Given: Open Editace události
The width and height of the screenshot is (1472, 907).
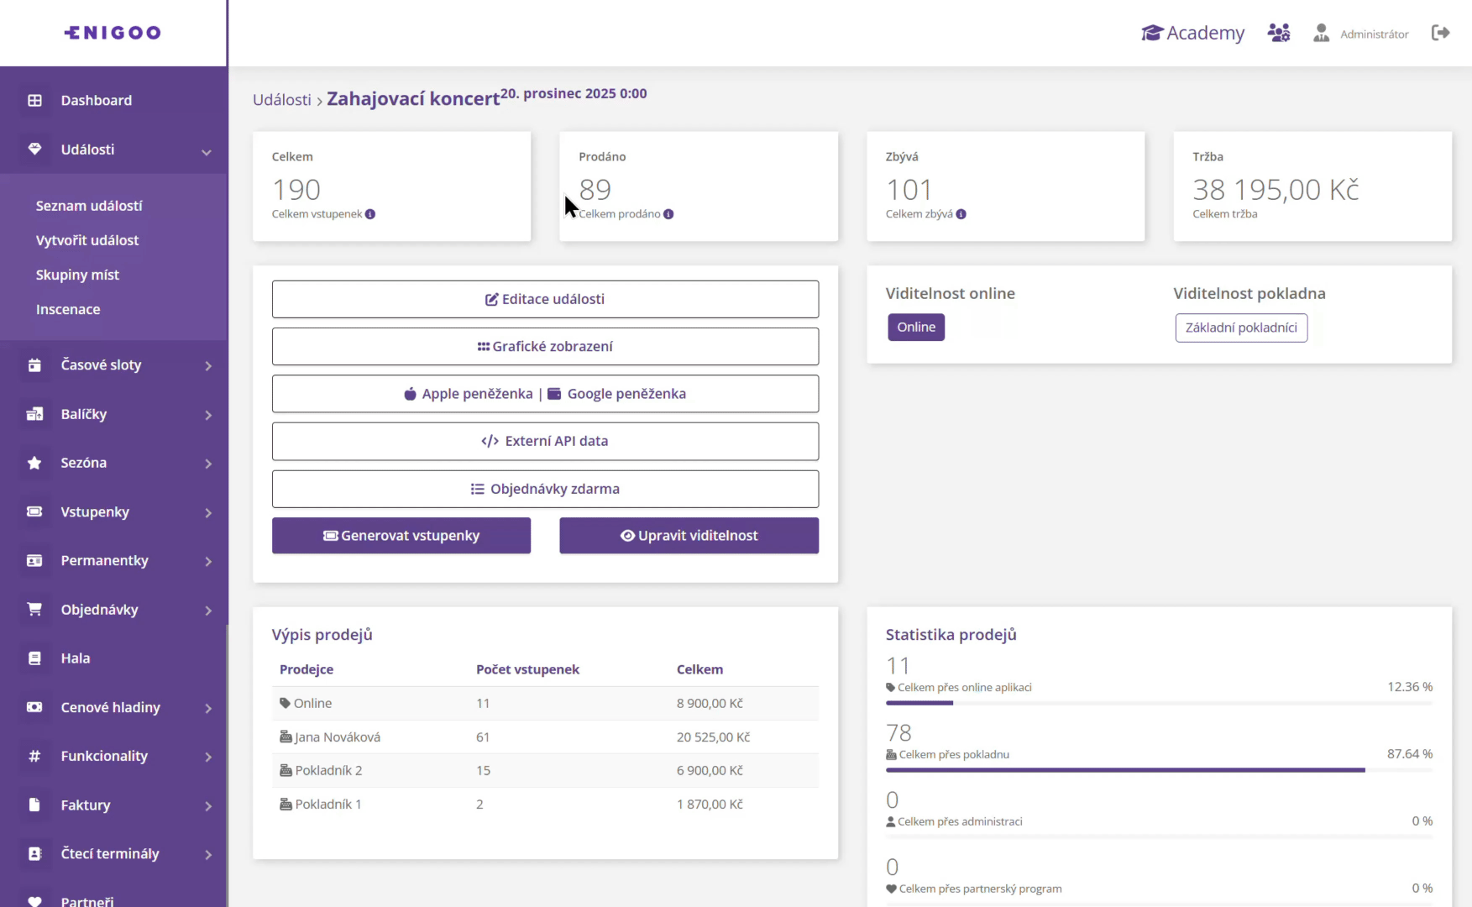Looking at the screenshot, I should click(545, 299).
